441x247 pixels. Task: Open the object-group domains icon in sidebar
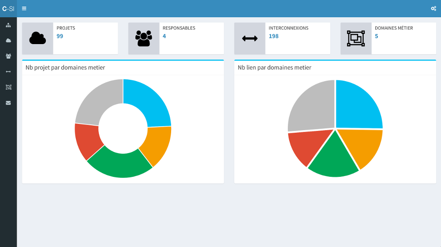coord(8,87)
